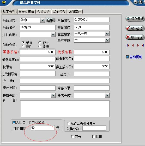The image size is (145, 146).
Task: Go to next record arrow
Action: pyautogui.click(x=138, y=45)
